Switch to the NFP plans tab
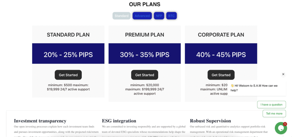Image resolution: width=292 pixels, height=137 pixels. pos(159,16)
